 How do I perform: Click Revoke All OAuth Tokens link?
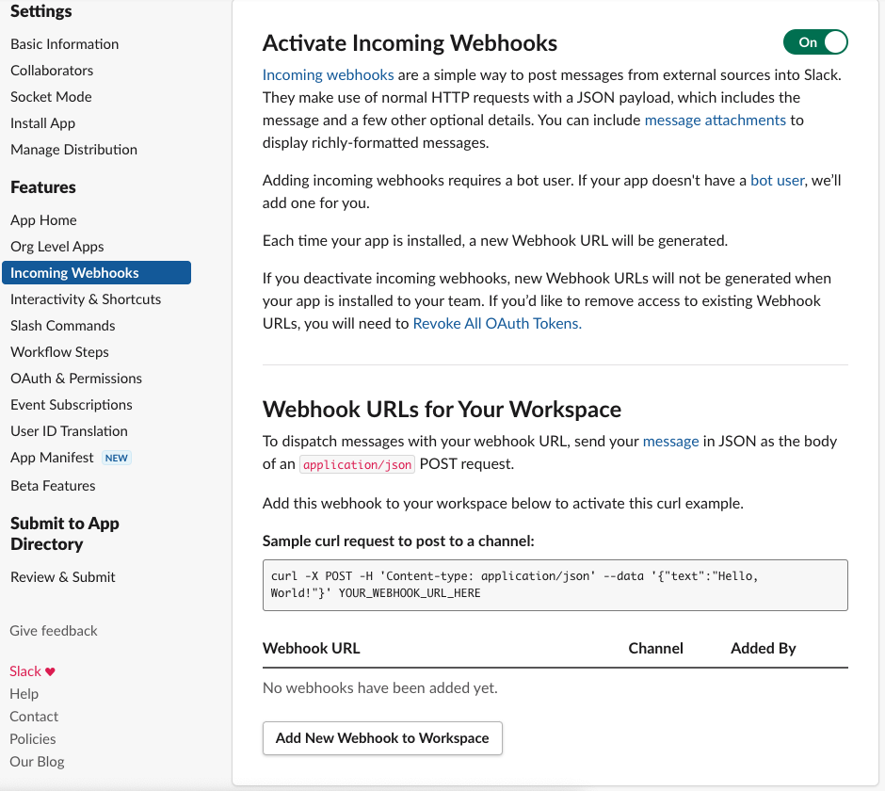[497, 324]
